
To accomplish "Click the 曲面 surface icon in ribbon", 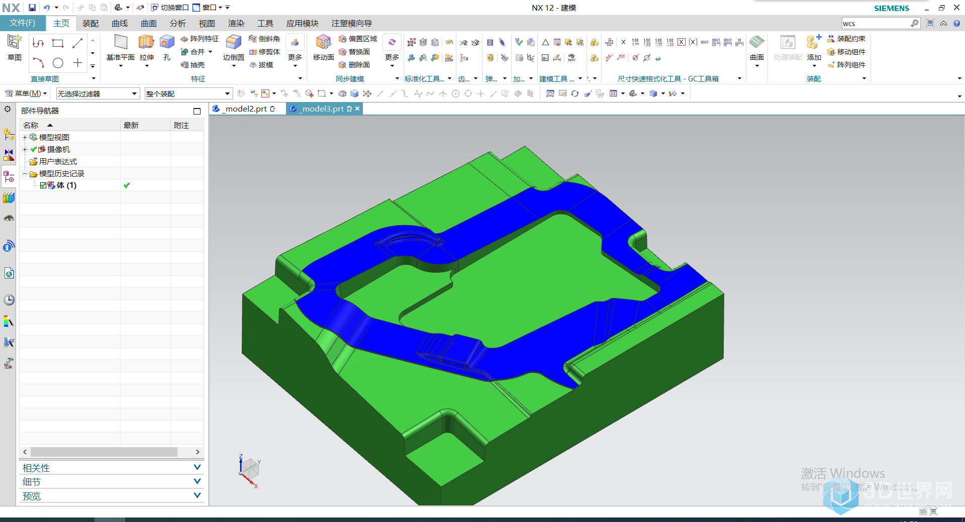I will [756, 43].
